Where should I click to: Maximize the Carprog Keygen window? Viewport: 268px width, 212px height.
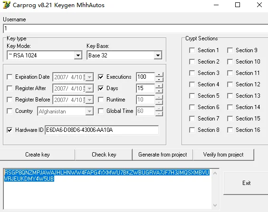click(238, 5)
